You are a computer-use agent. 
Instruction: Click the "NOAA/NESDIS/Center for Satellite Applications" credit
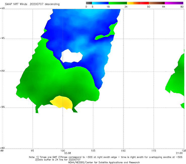click(104, 162)
